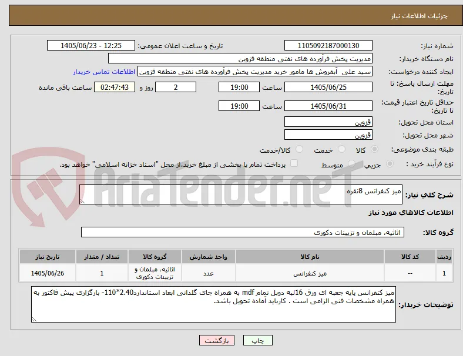Click the تاریخ نیاز column header
Viewport: 463px width, 356px height.
47,257
